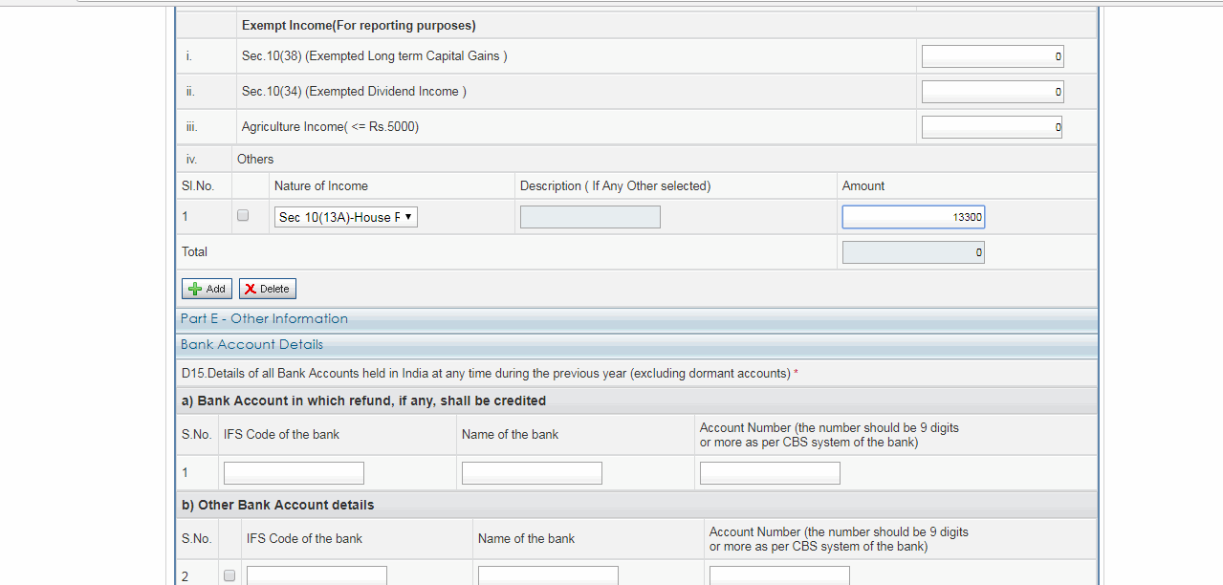Image resolution: width=1223 pixels, height=585 pixels.
Task: Click the red X Delete button
Action: [268, 289]
